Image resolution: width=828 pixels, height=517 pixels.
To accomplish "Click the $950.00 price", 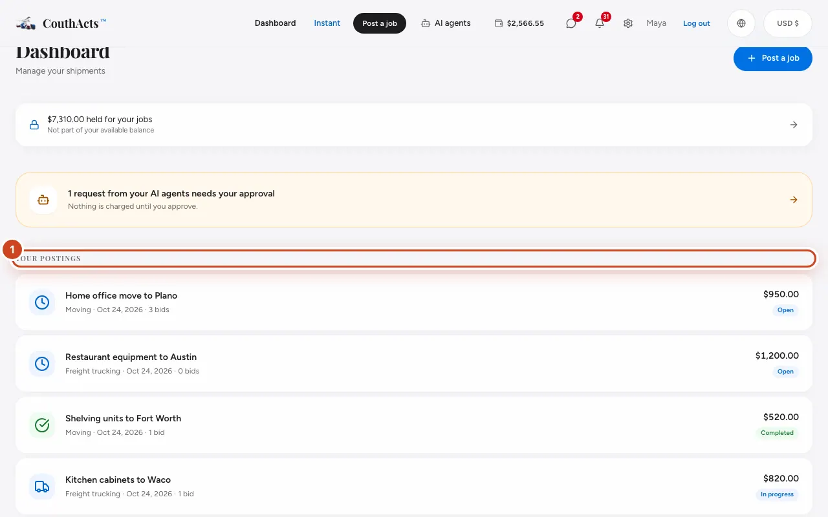I will (x=781, y=294).
